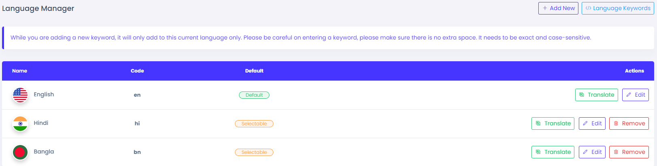The width and height of the screenshot is (657, 166).
Task: Open Language Keywords page
Action: (x=617, y=8)
